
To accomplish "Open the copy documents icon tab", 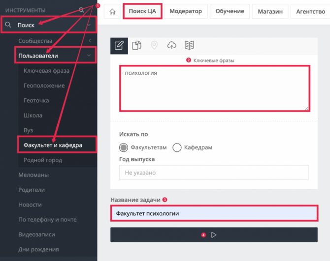I will [x=136, y=45].
